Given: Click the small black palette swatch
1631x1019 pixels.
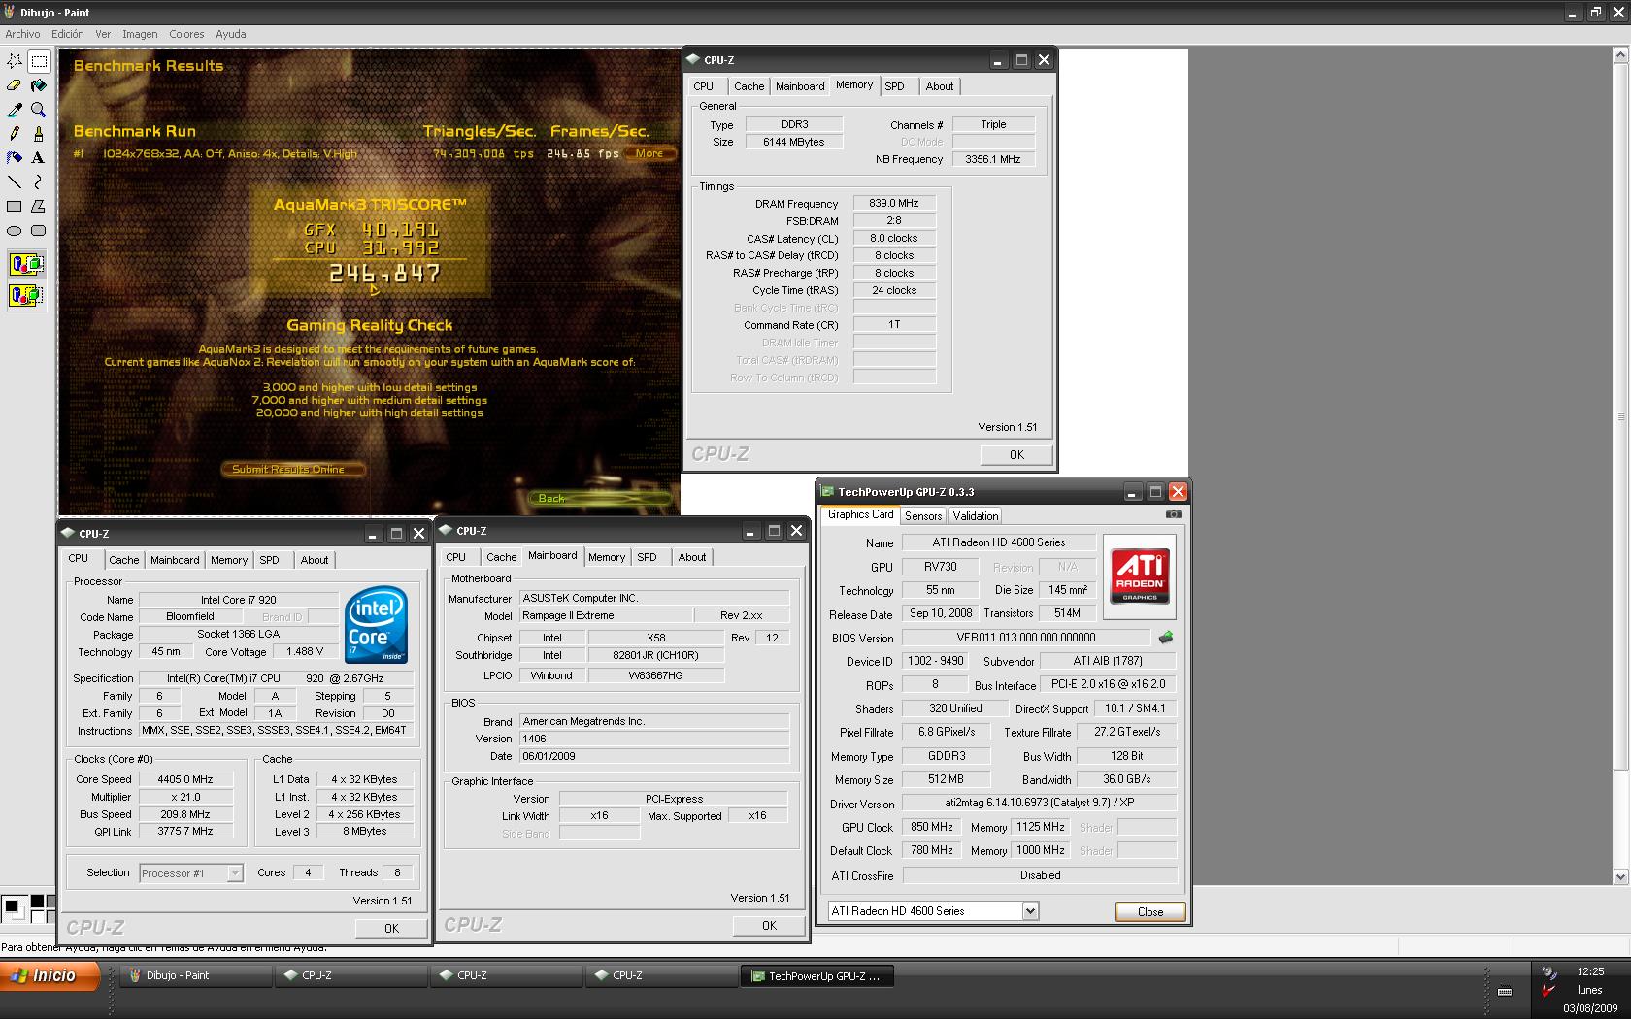Looking at the screenshot, I should click(38, 901).
